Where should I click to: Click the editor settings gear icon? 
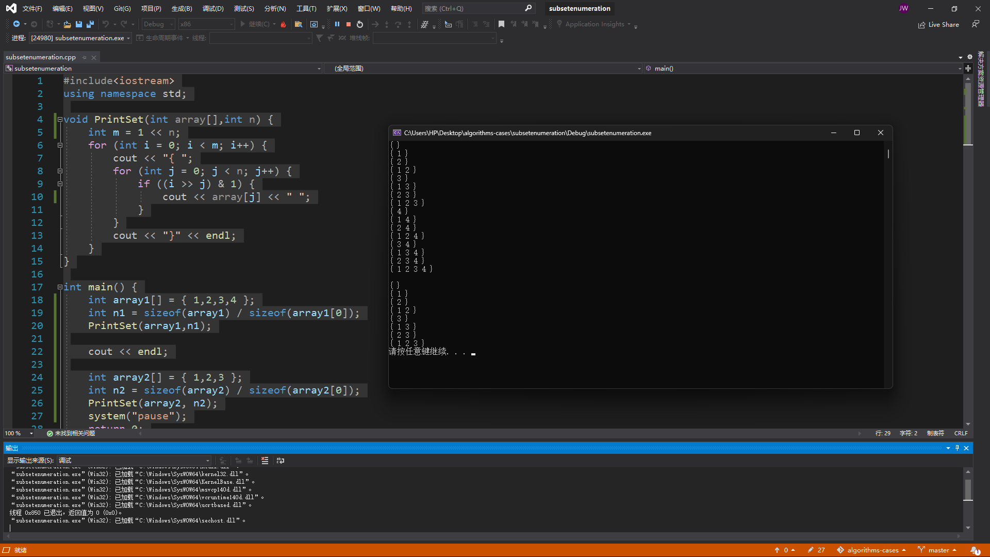click(x=969, y=57)
